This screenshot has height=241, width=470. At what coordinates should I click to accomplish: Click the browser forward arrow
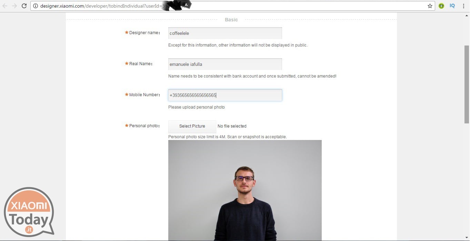tap(14, 6)
